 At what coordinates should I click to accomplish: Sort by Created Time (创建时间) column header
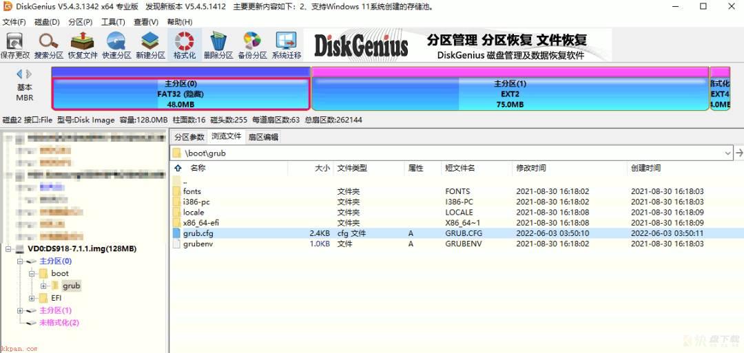pyautogui.click(x=645, y=168)
